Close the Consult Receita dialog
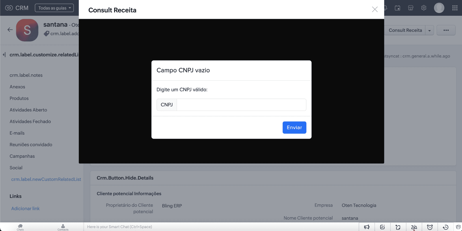The width and height of the screenshot is (462, 231). [x=375, y=10]
